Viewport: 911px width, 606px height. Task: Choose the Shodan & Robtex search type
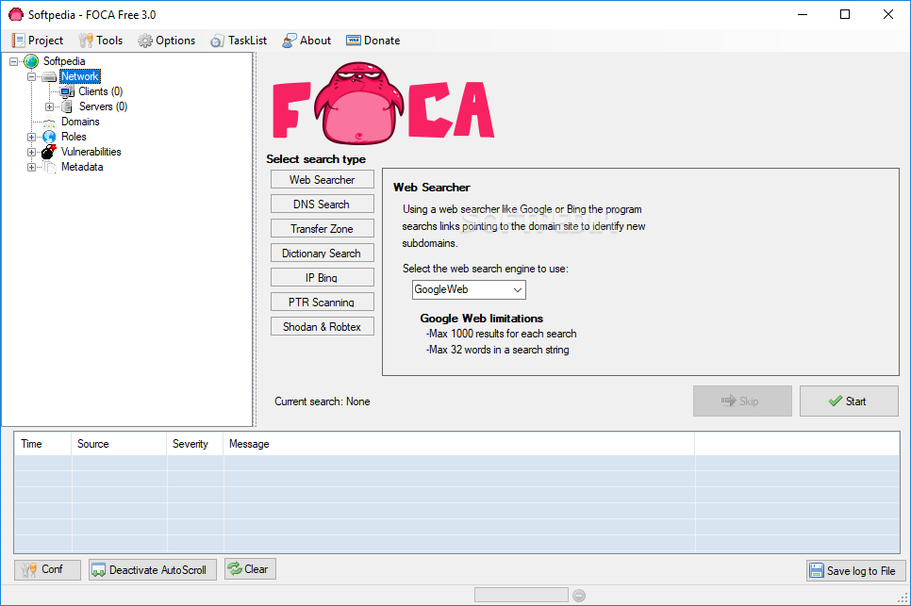click(x=323, y=327)
